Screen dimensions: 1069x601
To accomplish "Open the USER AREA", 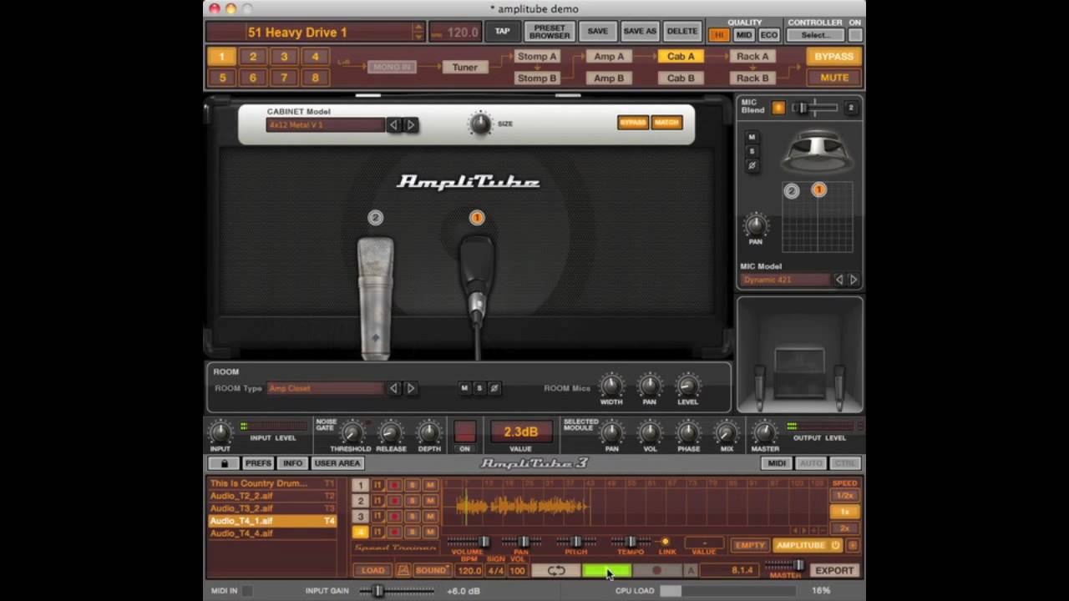I will tap(337, 463).
